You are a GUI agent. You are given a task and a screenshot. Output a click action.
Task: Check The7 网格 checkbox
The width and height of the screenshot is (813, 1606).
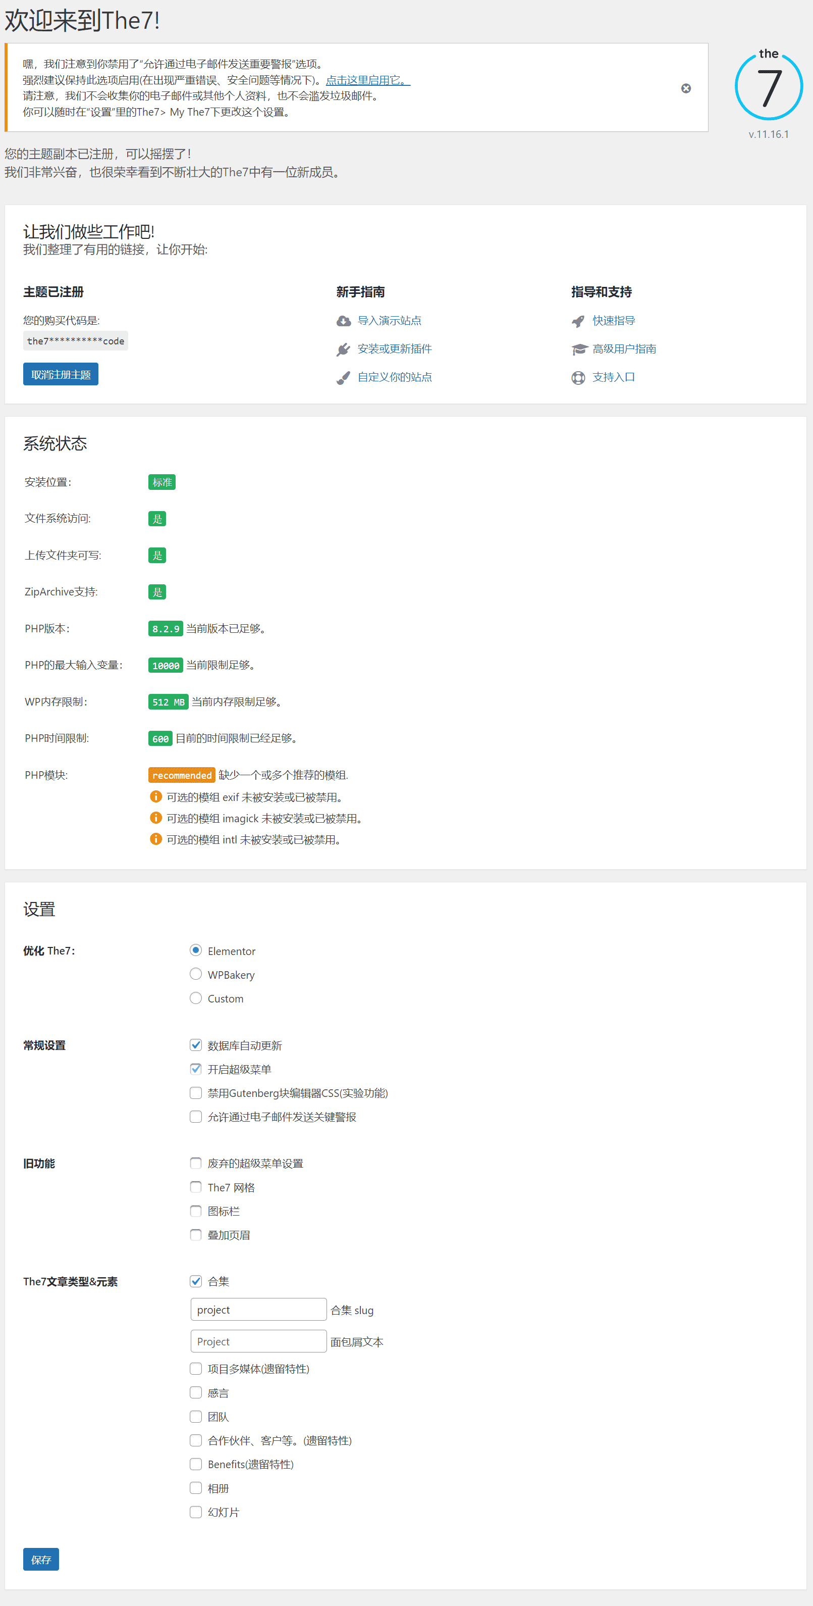[196, 1187]
